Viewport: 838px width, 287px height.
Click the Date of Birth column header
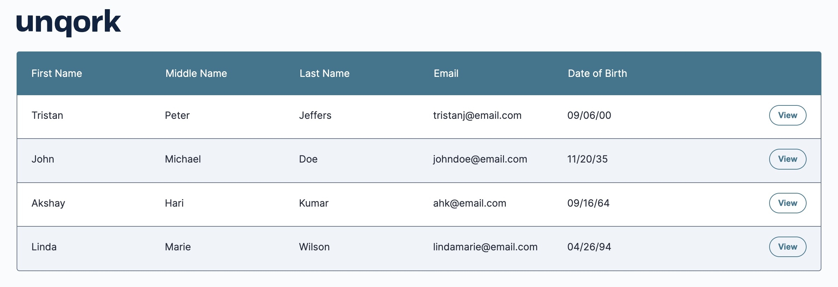tap(598, 73)
